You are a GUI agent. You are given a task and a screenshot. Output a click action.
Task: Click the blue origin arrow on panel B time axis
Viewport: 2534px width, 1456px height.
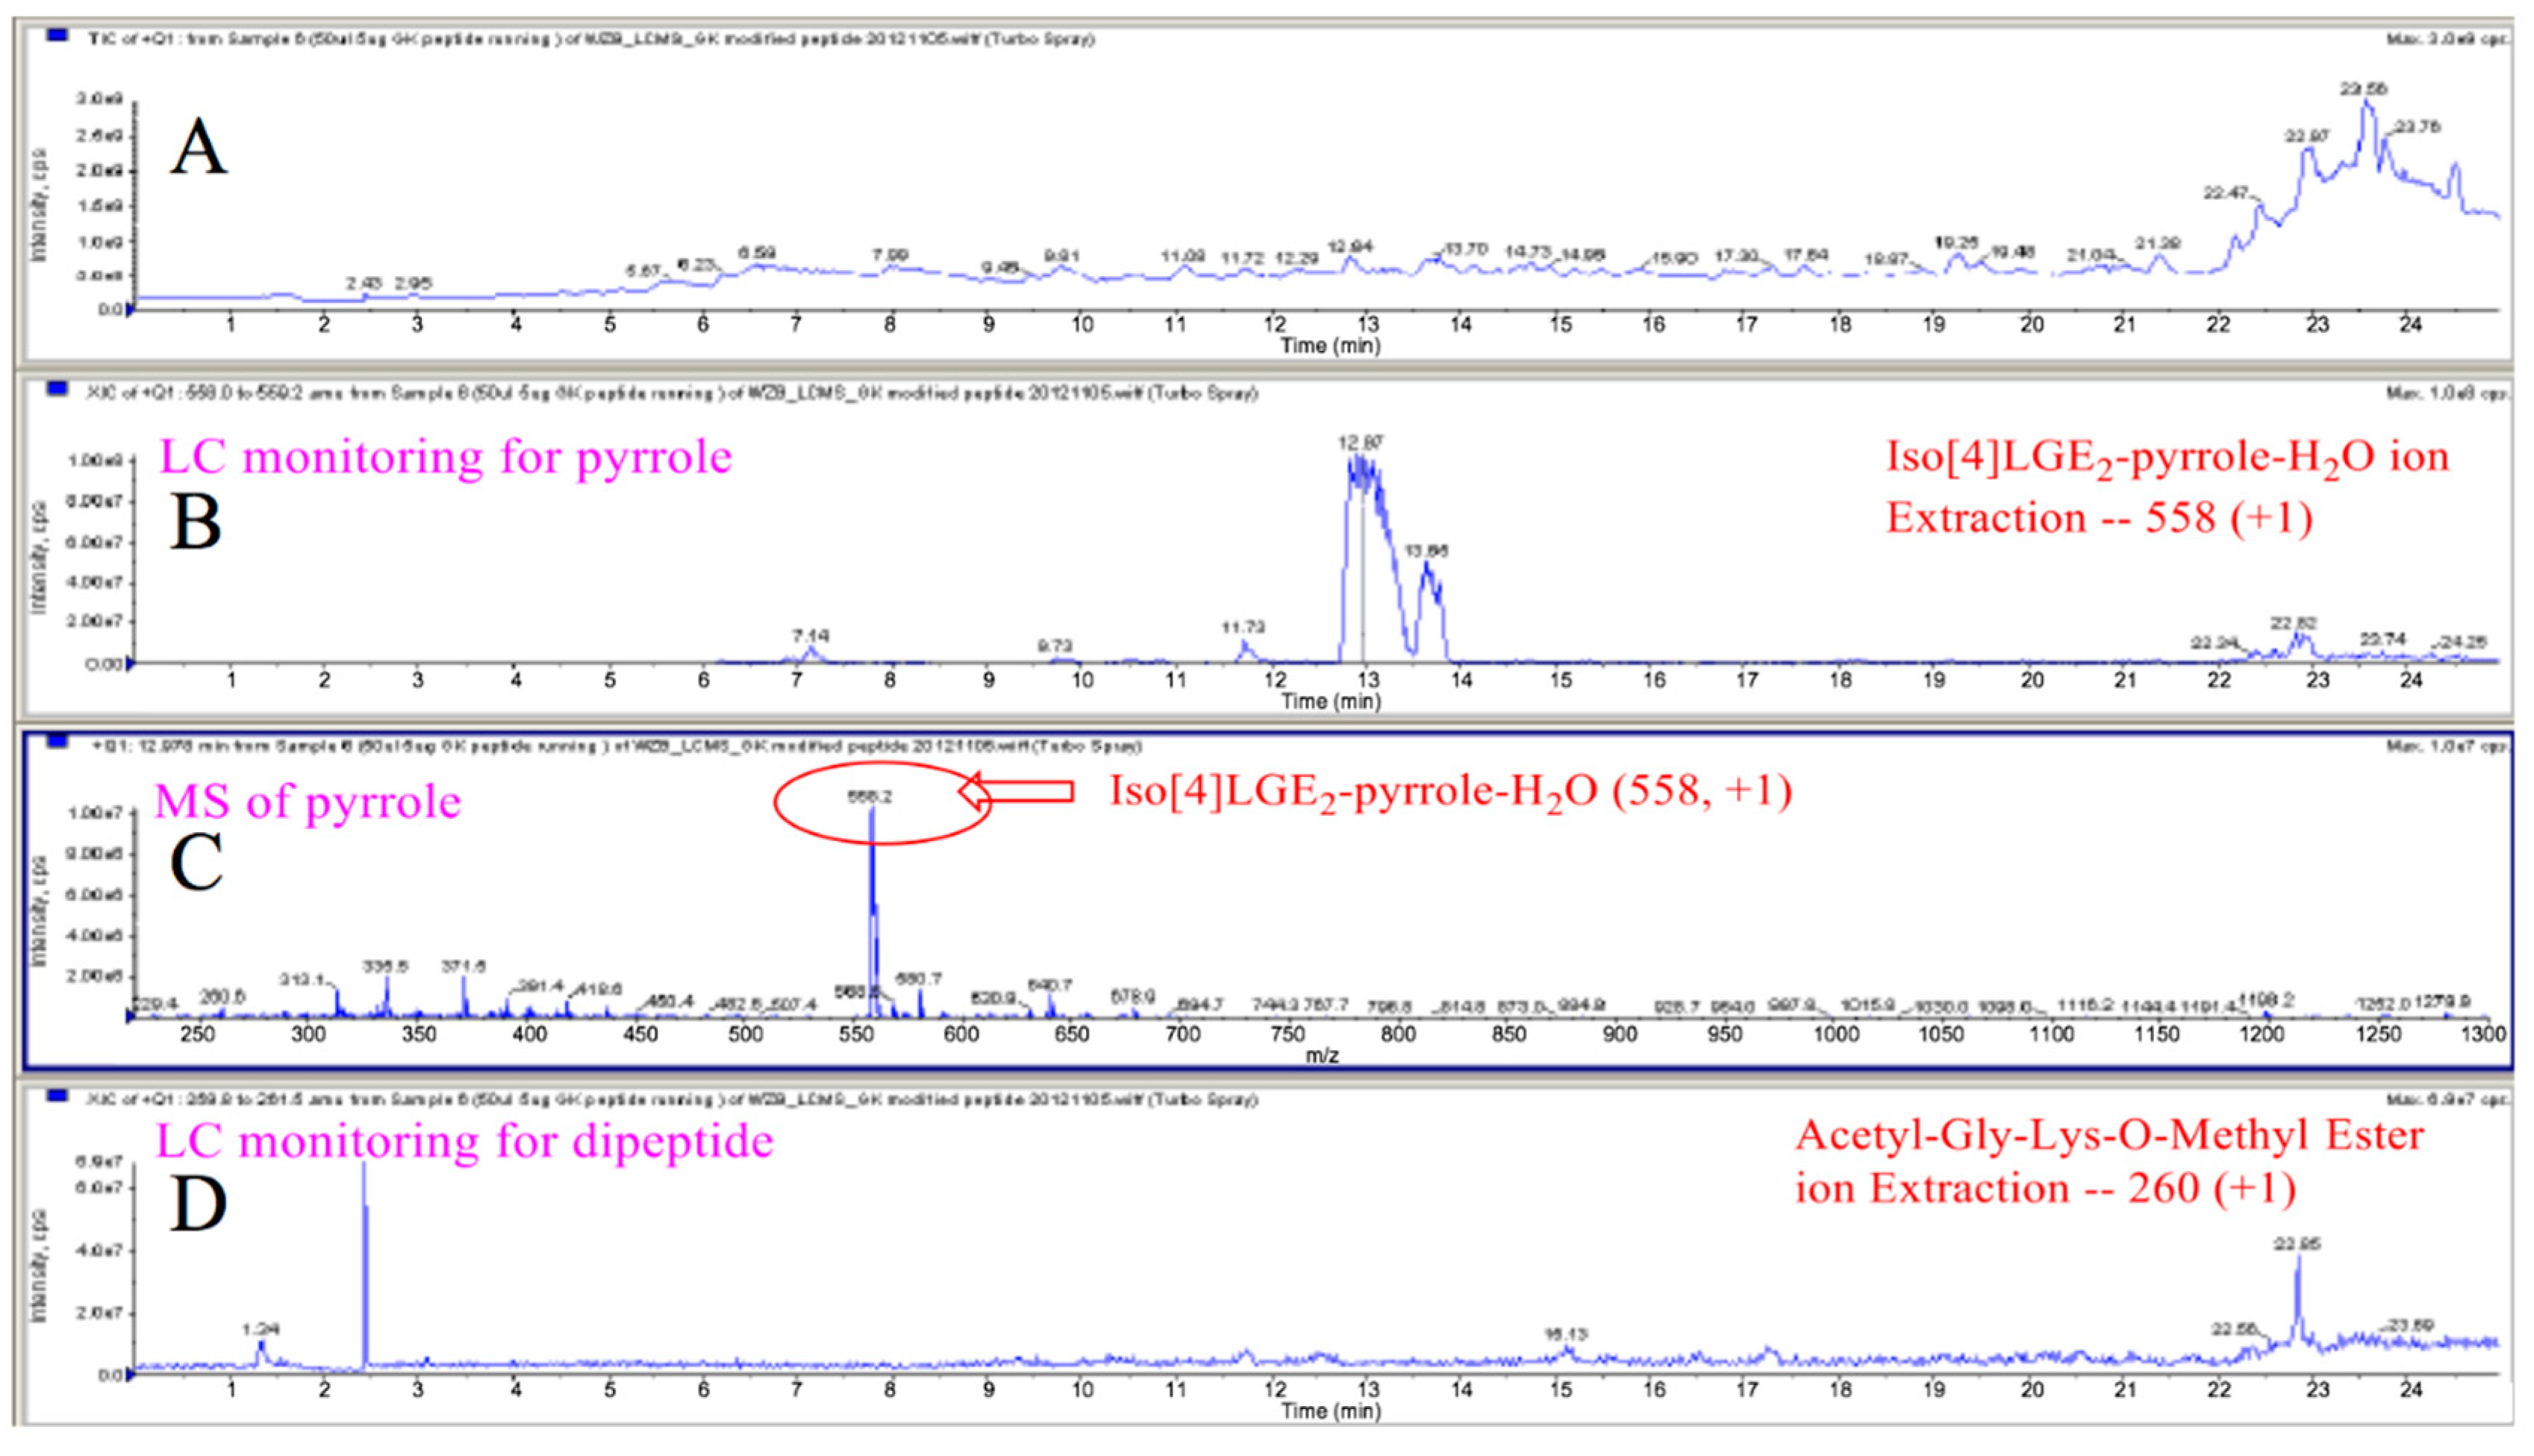coord(130,663)
